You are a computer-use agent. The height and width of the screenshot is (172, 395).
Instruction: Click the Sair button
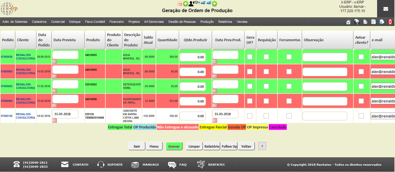point(137,146)
